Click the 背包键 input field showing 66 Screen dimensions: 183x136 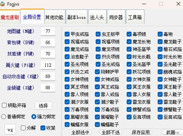48,43
